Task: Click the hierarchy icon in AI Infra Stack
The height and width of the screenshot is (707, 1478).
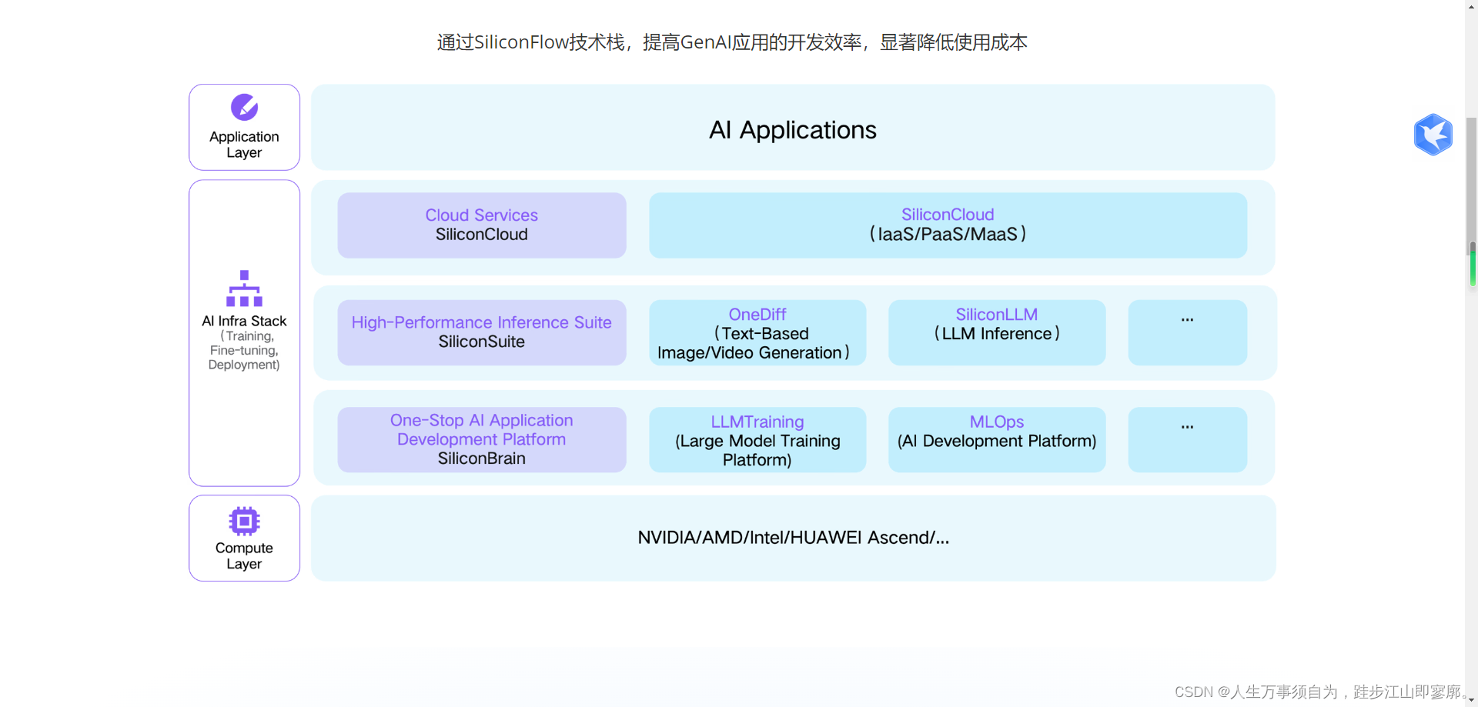Action: (x=244, y=288)
